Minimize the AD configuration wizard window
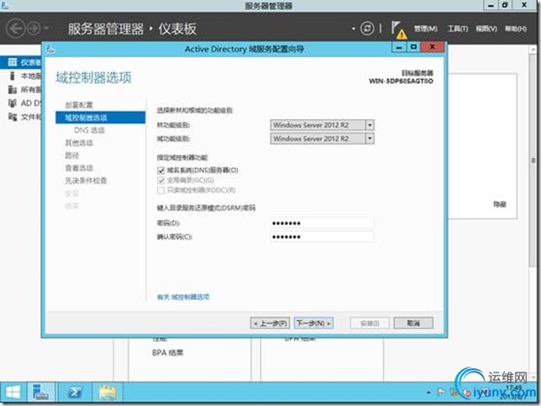This screenshot has height=406, width=541. pos(399,47)
